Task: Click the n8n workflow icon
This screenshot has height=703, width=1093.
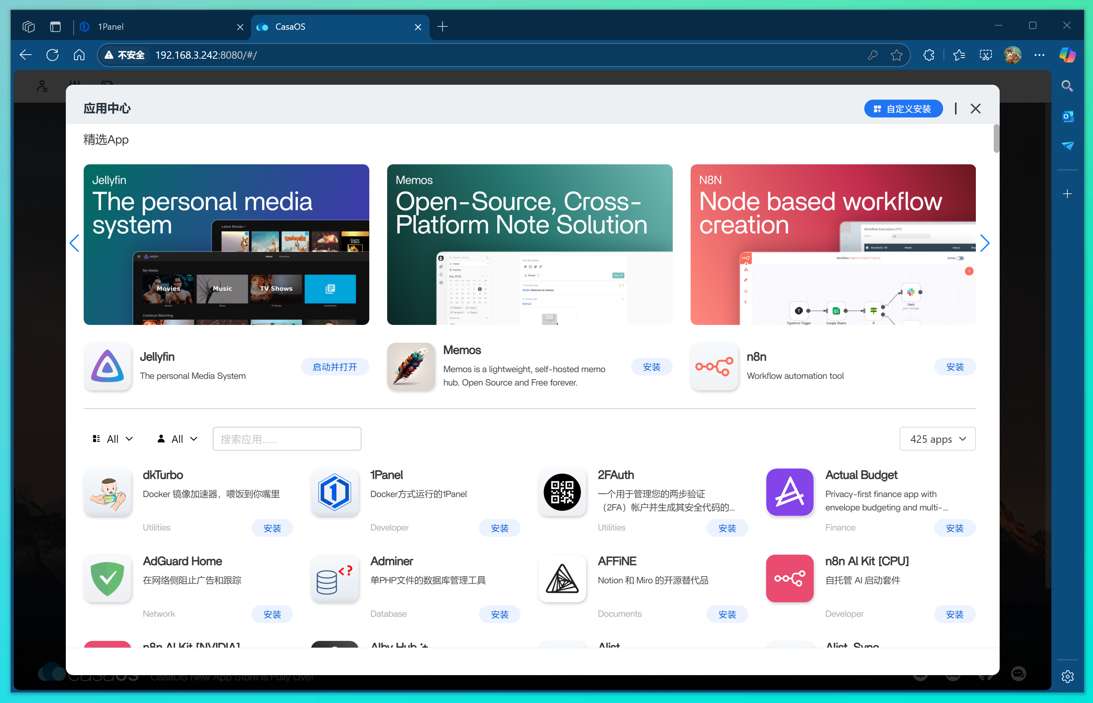Action: click(x=714, y=367)
